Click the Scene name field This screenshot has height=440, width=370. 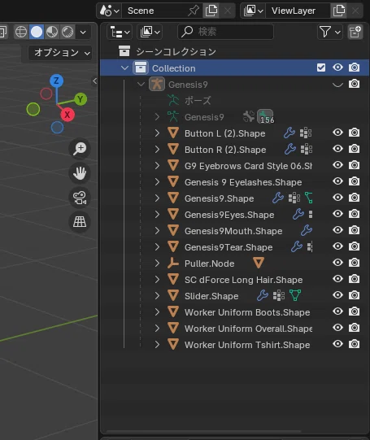coord(155,11)
